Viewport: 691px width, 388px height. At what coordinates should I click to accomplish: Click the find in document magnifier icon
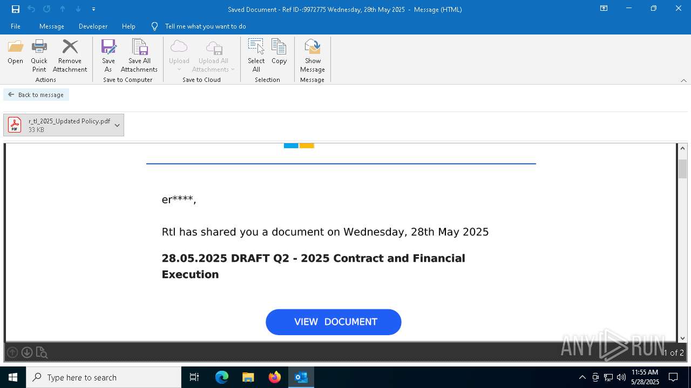click(42, 352)
